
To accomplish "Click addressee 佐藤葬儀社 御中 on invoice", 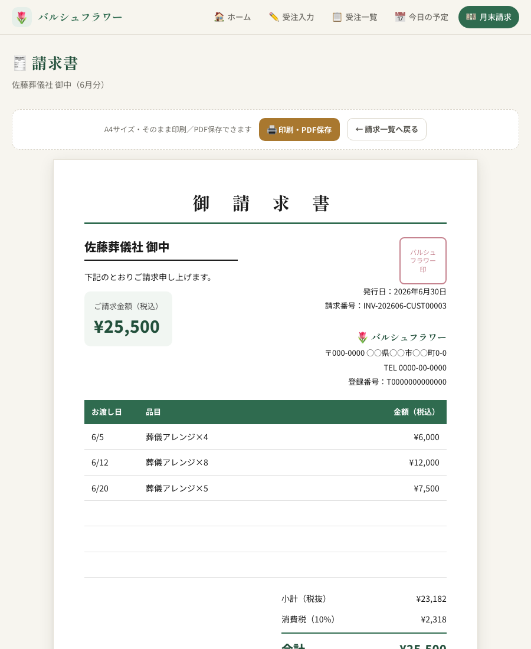I will [127, 247].
